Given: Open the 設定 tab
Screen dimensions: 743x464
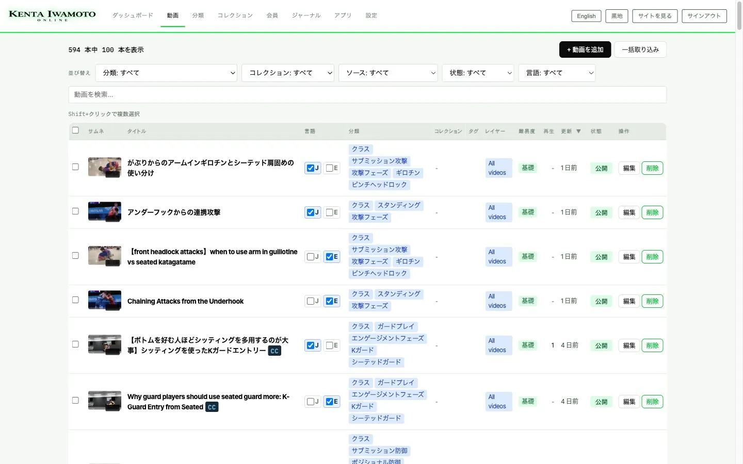Looking at the screenshot, I should (x=372, y=15).
